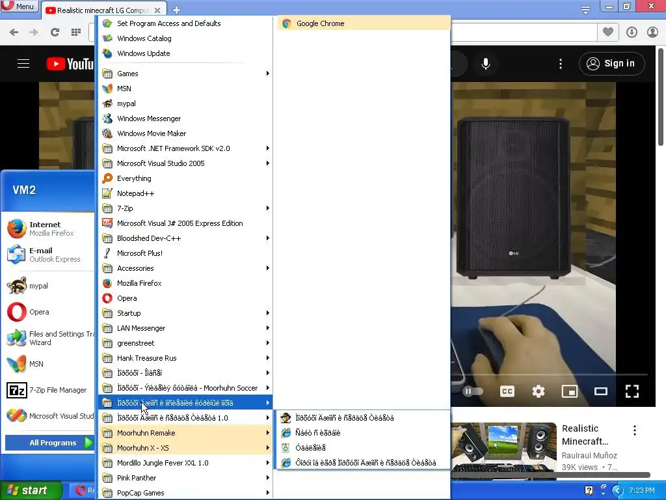
Task: Click the Windows Catalog icon
Action: [x=107, y=38]
